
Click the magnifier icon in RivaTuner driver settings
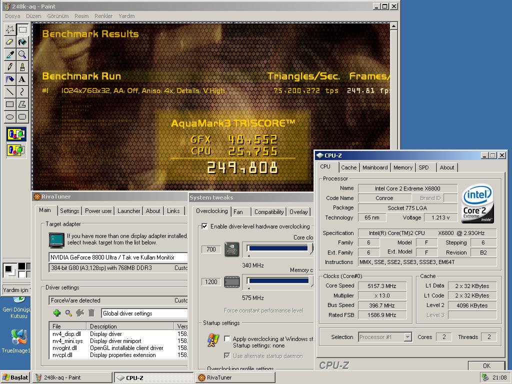(68, 313)
